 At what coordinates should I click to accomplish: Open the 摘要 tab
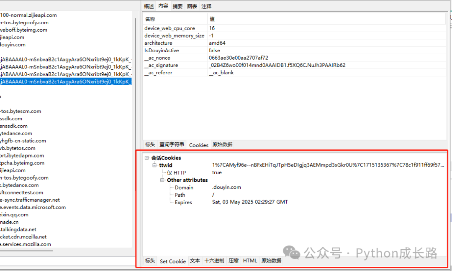coord(177,6)
